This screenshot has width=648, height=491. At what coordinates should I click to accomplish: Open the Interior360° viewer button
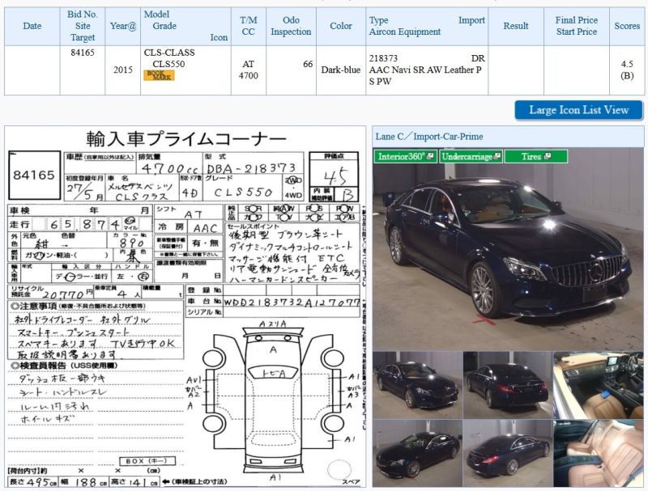pos(405,156)
